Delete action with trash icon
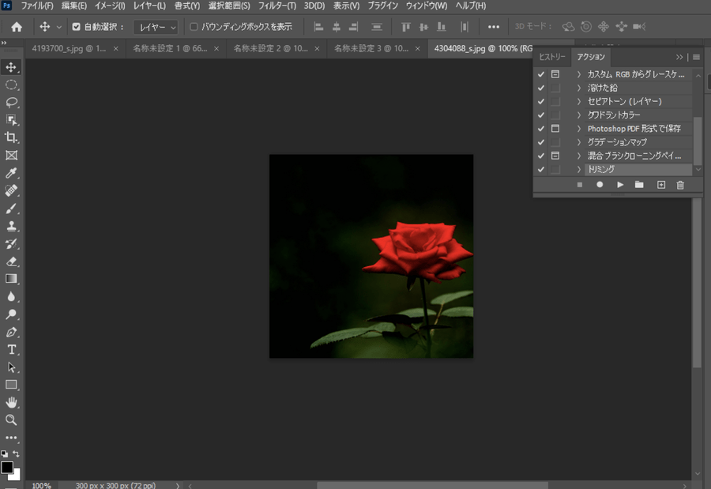 pyautogui.click(x=680, y=185)
